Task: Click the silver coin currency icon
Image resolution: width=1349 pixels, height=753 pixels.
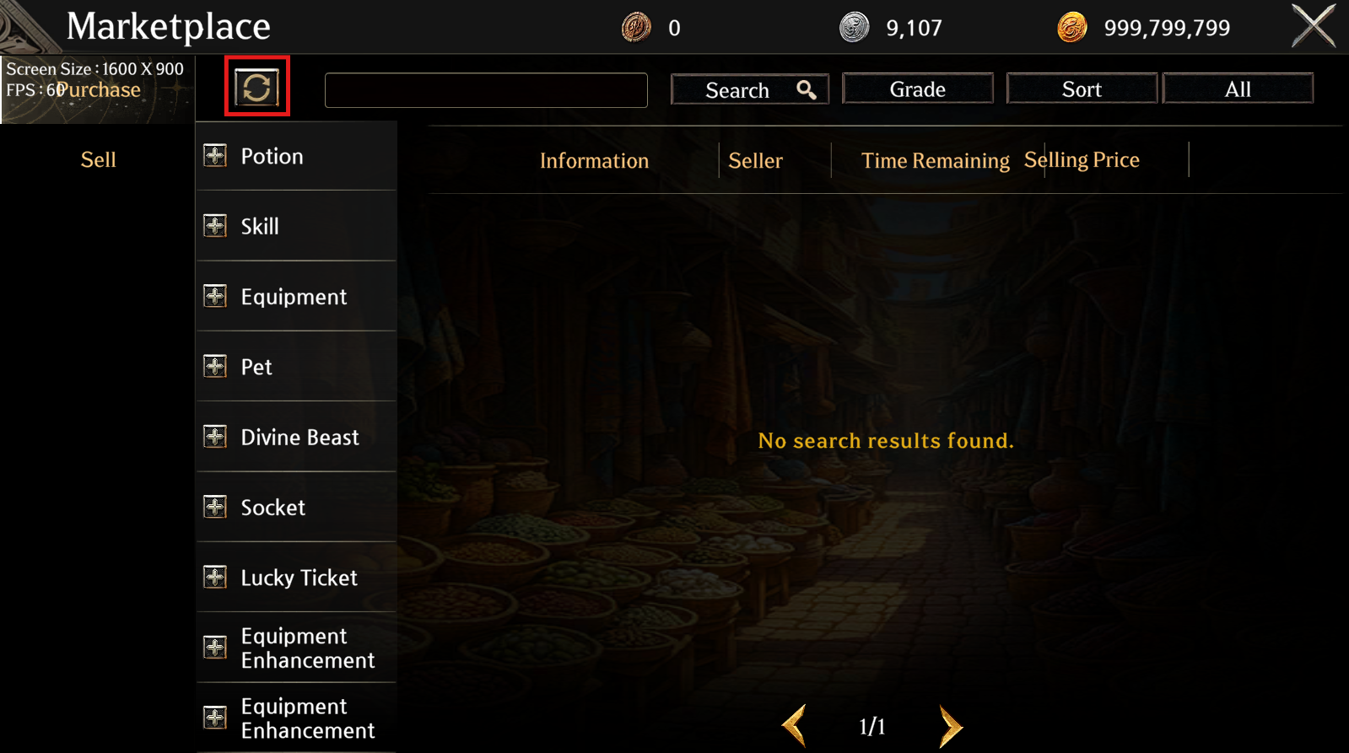Action: click(x=855, y=28)
